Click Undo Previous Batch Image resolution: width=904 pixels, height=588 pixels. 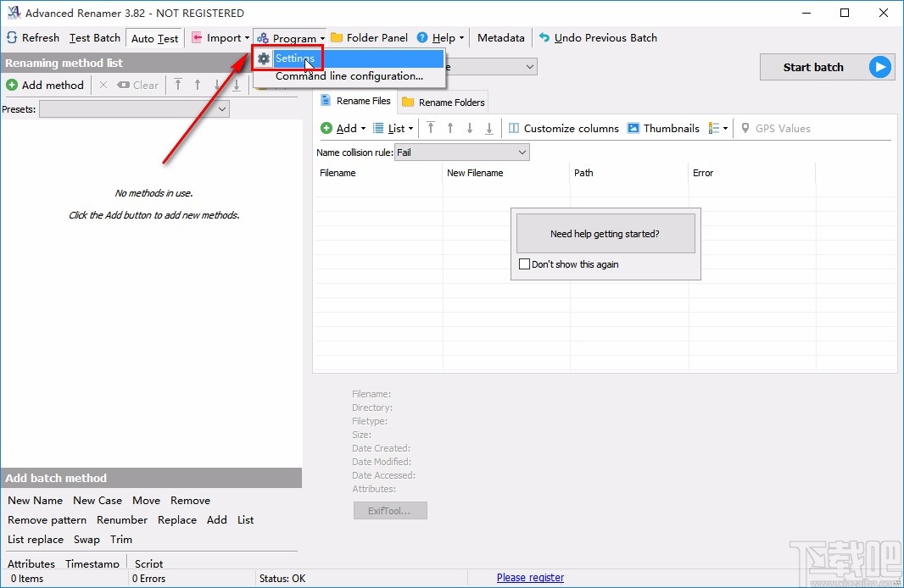[x=598, y=38]
